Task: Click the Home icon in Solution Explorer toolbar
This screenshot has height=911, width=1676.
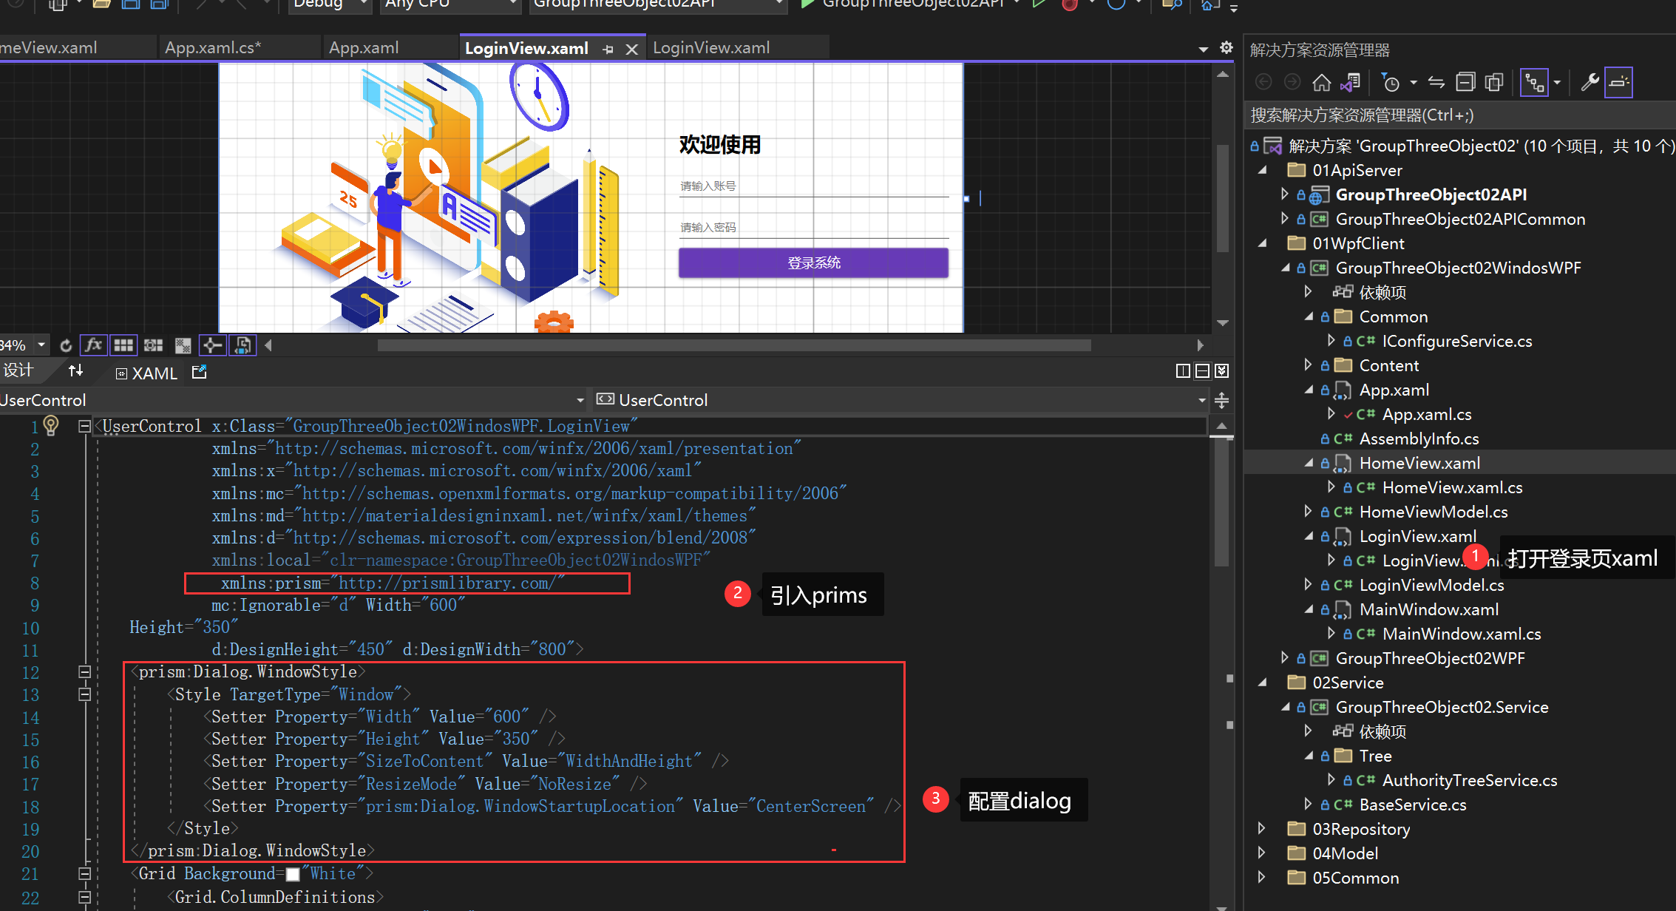Action: [x=1321, y=82]
